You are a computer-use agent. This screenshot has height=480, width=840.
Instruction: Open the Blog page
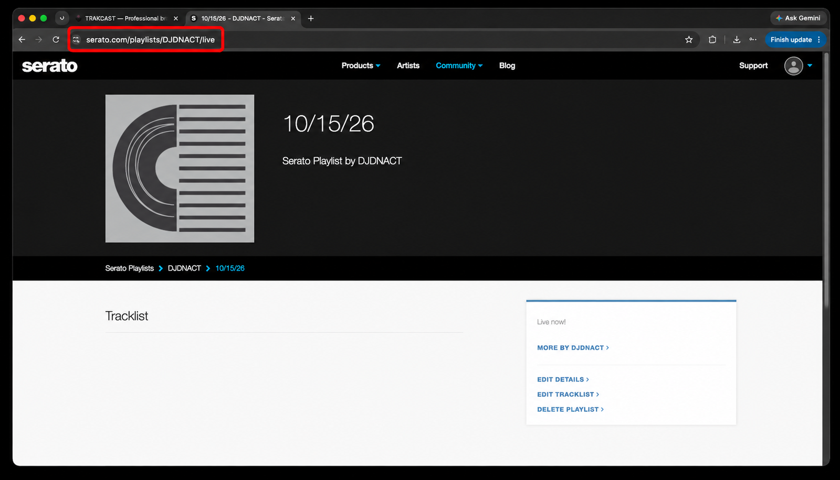pos(507,66)
